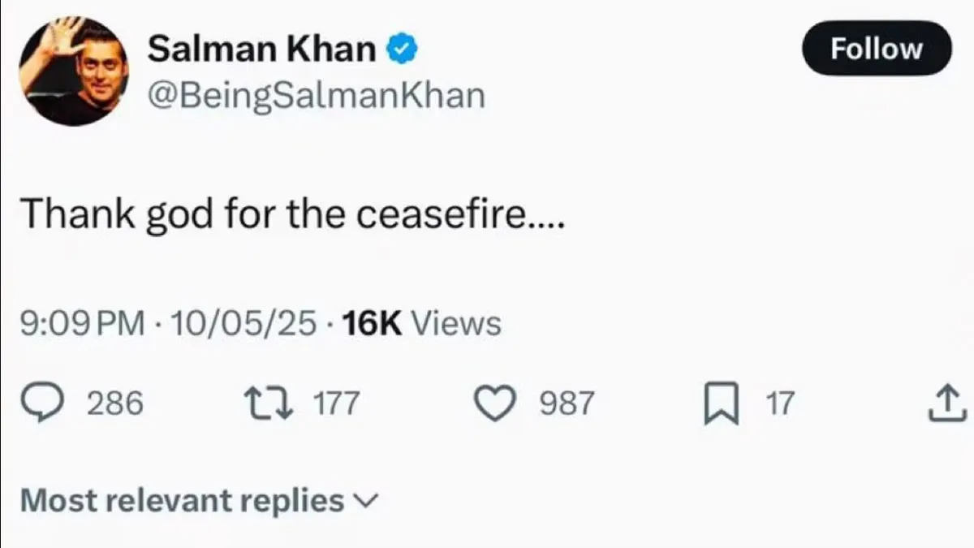
Task: Open the @BeingSalmanKhan profile link
Action: click(316, 93)
